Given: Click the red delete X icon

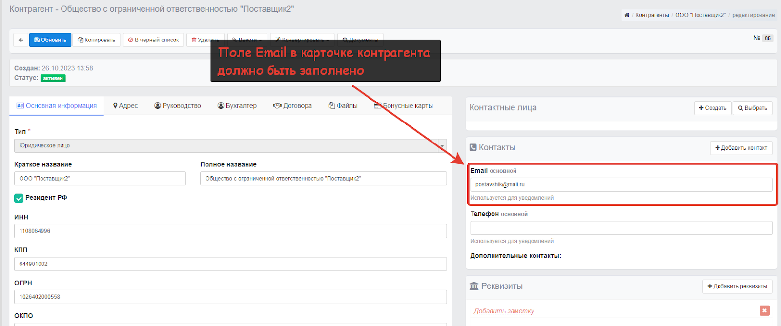Looking at the screenshot, I should tap(765, 310).
